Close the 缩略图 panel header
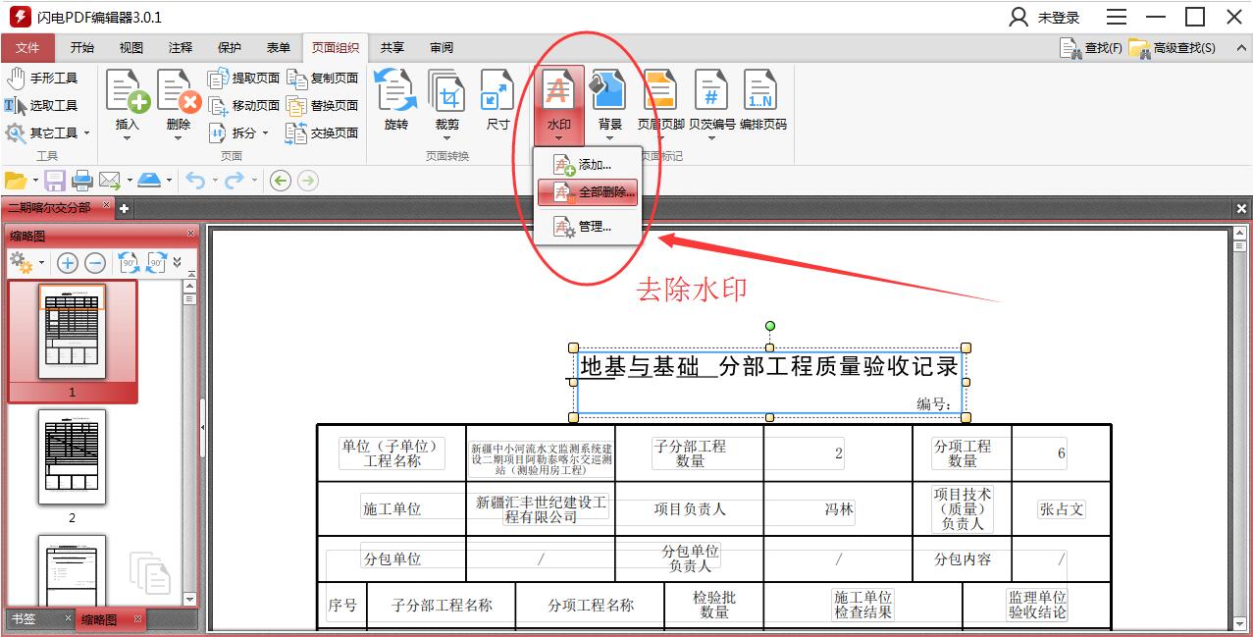The height and width of the screenshot is (637, 1253). pos(191,234)
